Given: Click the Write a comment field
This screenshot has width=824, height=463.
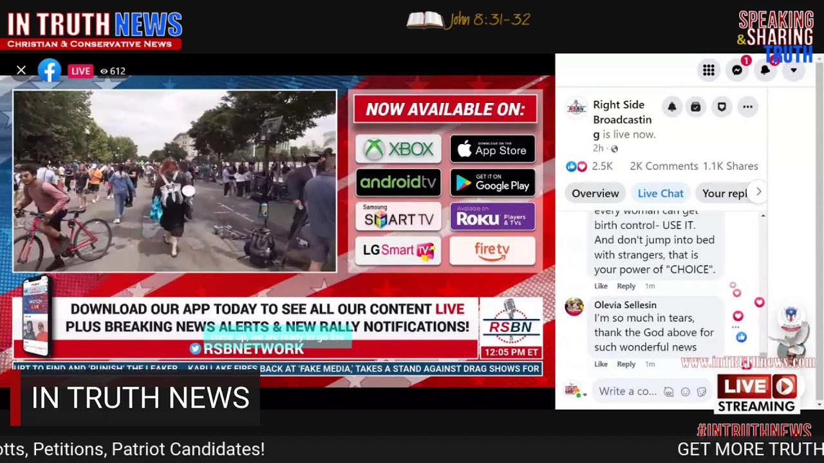Looking at the screenshot, I should pyautogui.click(x=628, y=391).
